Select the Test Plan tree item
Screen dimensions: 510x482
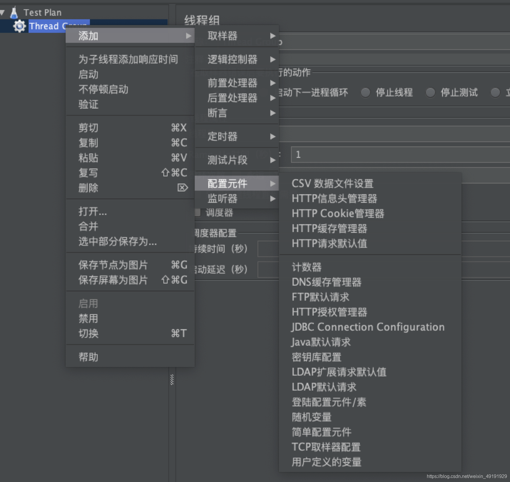[x=42, y=12]
